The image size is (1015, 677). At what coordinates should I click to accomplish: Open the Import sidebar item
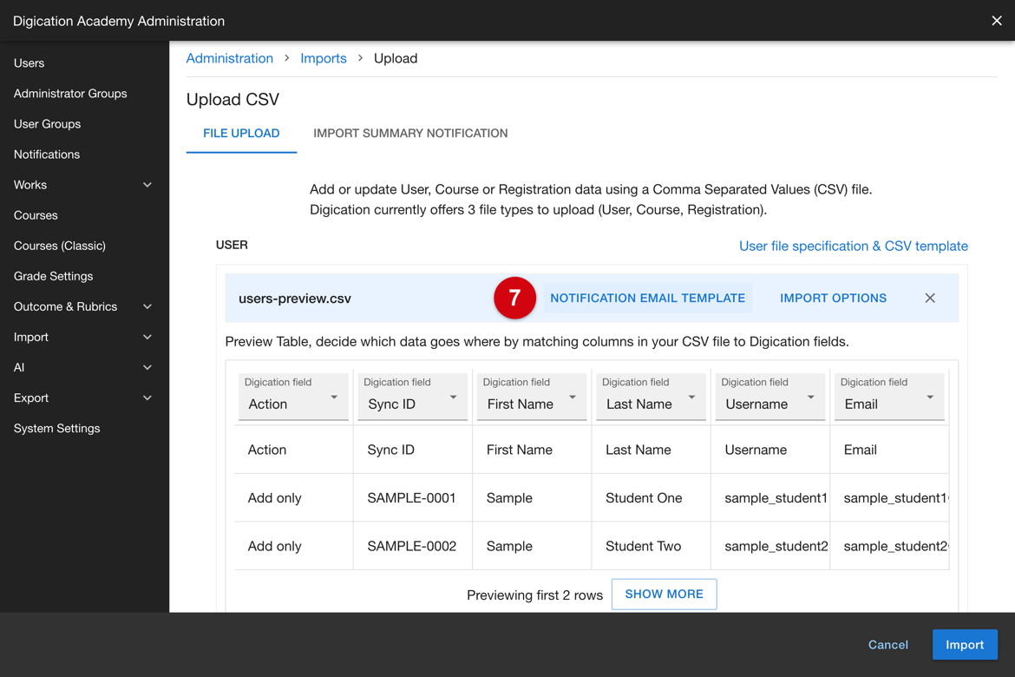31,337
